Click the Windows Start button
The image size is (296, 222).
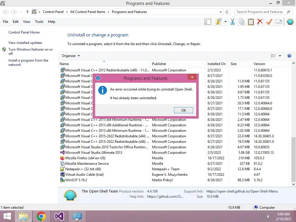7,216
